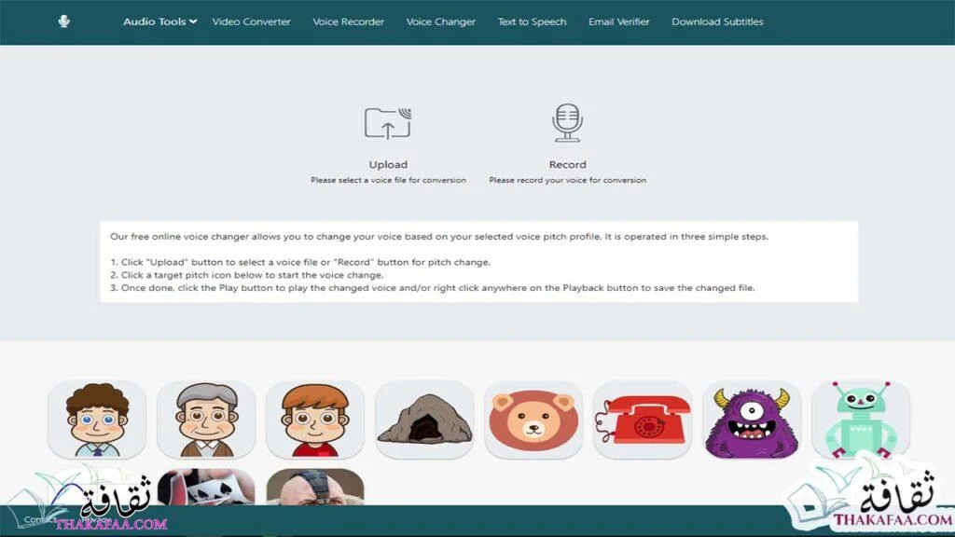The image size is (955, 537).
Task: Select the lion voice effect
Action: click(x=533, y=420)
